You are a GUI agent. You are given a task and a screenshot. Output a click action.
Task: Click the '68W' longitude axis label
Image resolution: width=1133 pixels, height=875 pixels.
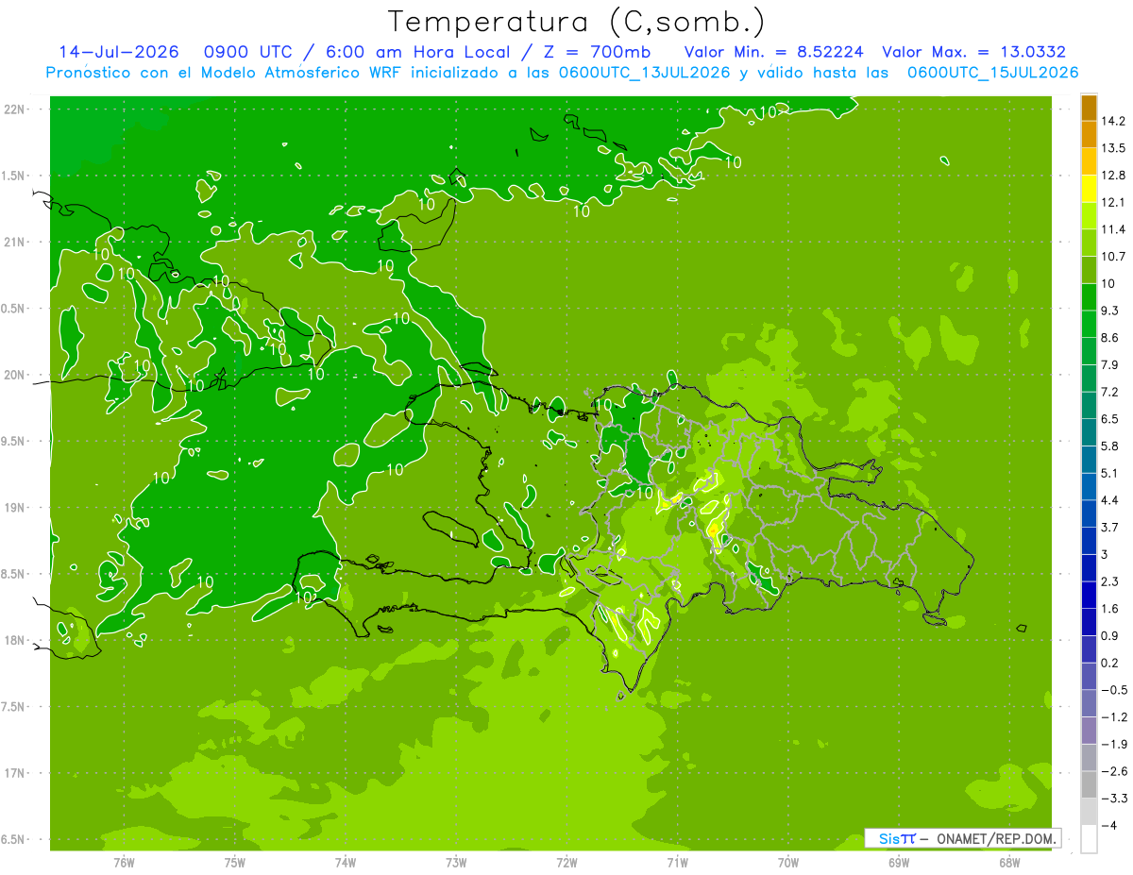(x=1009, y=863)
